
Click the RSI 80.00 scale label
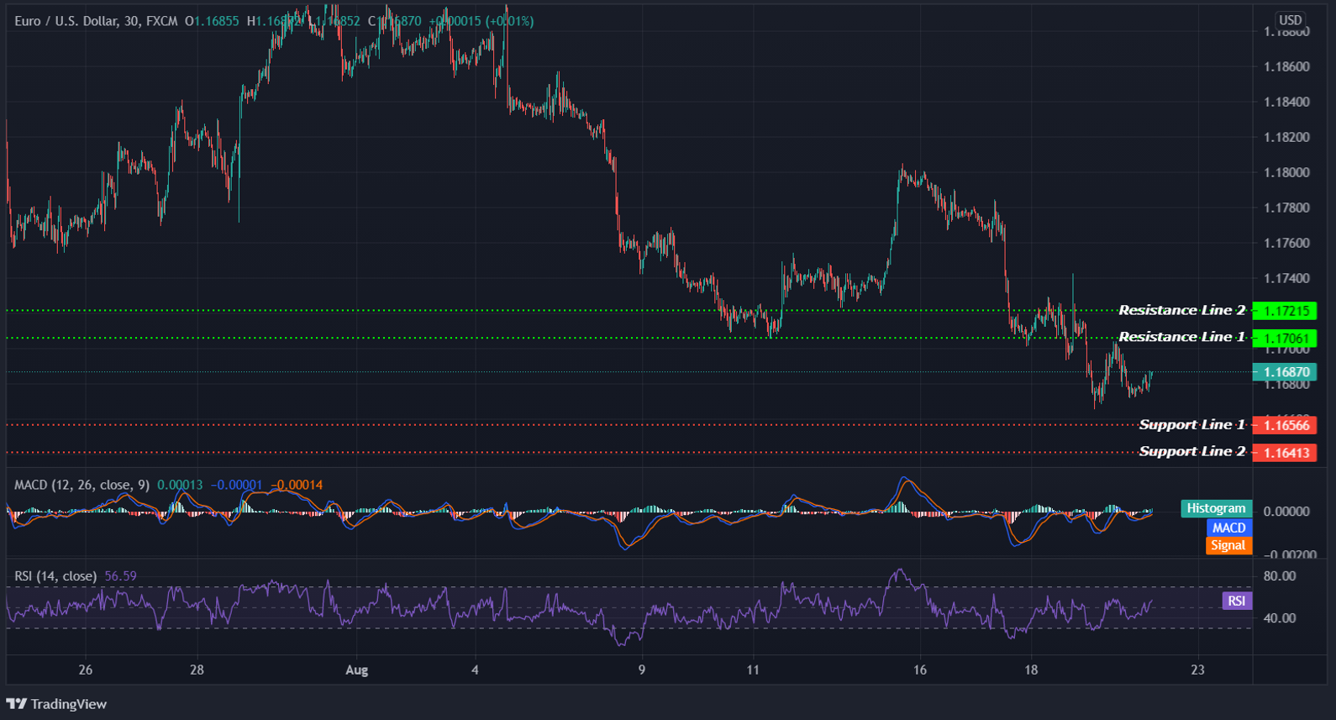click(x=1280, y=576)
